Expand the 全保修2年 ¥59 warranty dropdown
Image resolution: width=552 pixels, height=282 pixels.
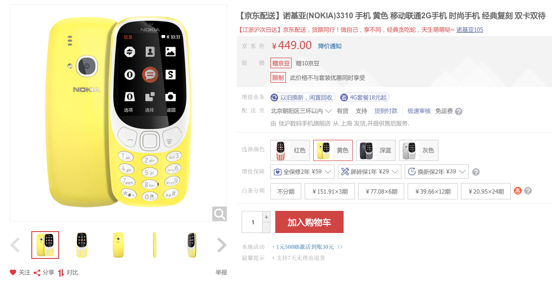302,172
